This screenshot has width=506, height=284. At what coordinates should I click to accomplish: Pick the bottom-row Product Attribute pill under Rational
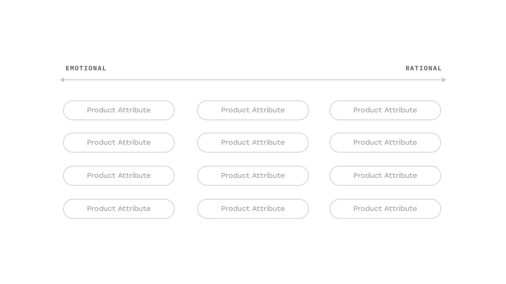click(x=385, y=209)
